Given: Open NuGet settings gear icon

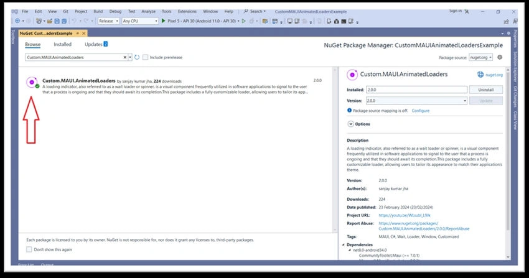Looking at the screenshot, I should 500,57.
